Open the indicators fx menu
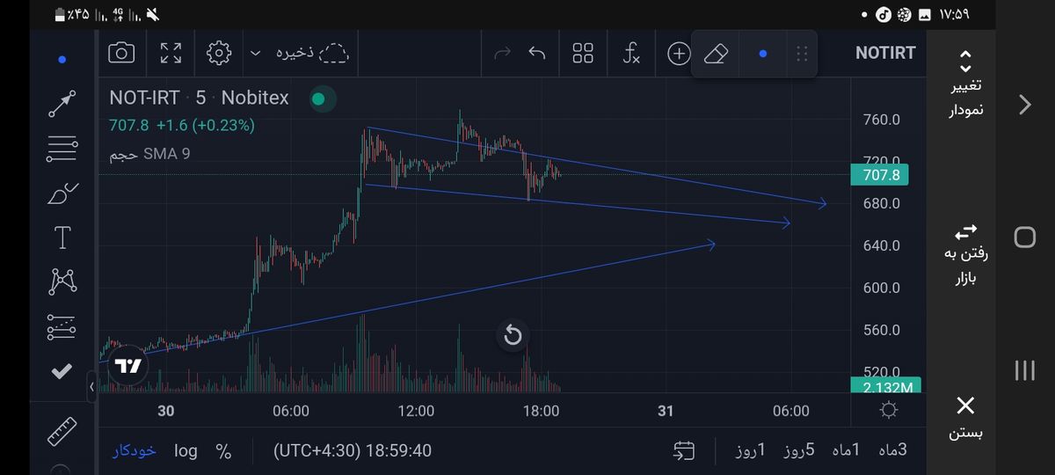Viewport: 1055px width, 475px height. pos(630,54)
